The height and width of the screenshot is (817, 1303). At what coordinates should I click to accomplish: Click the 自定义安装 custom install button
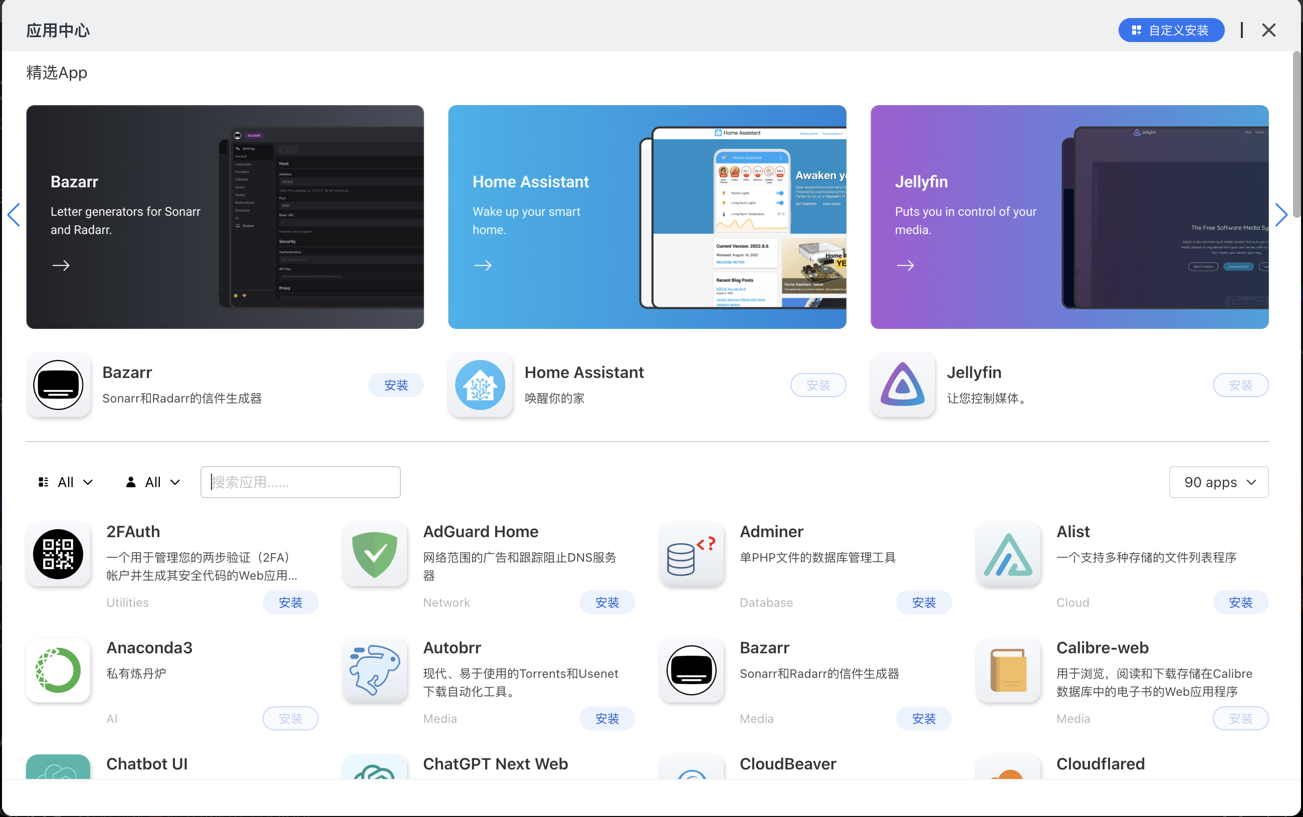tap(1171, 30)
